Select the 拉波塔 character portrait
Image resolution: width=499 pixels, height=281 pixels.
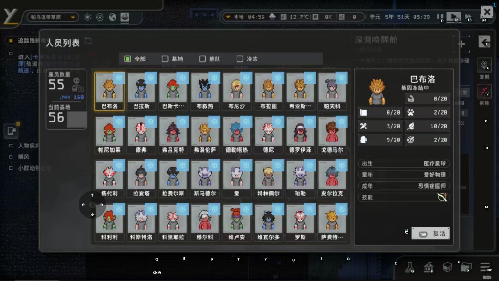[x=141, y=179]
